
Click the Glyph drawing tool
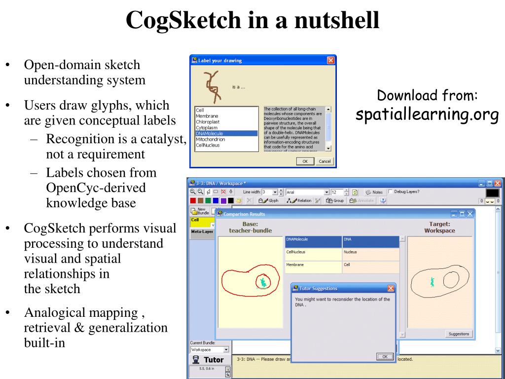click(x=268, y=200)
